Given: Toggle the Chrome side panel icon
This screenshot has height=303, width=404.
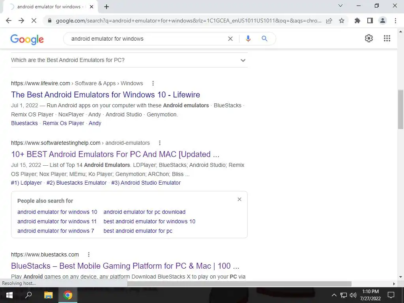Looking at the screenshot, I should 370,21.
